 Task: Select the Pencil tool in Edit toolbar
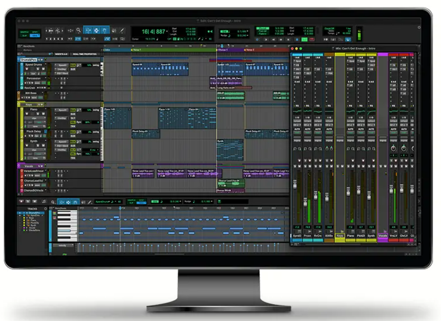pyautogui.click(x=122, y=30)
